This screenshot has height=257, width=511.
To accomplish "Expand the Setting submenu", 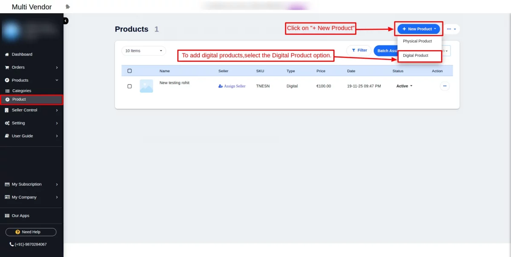I will tap(57, 123).
